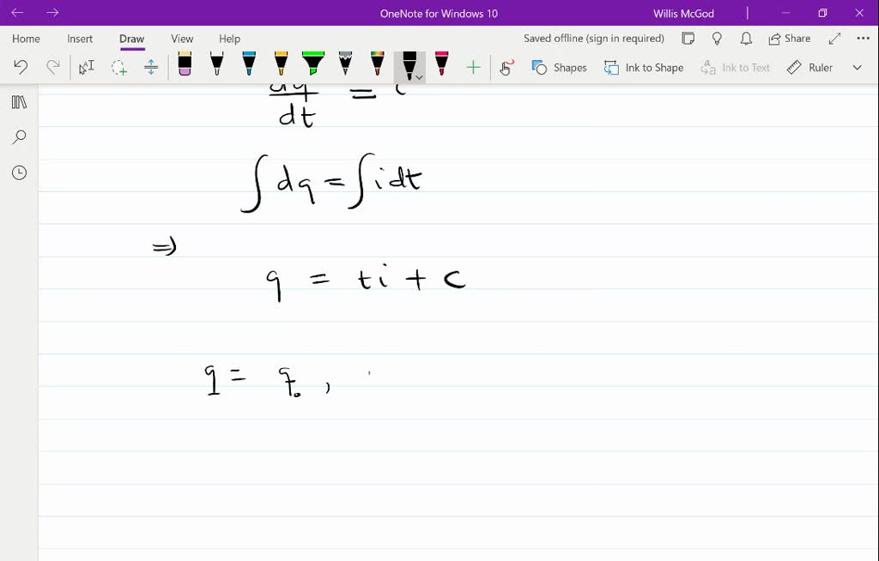The image size is (879, 561).
Task: Click Saved offline sign in required
Action: coord(593,38)
